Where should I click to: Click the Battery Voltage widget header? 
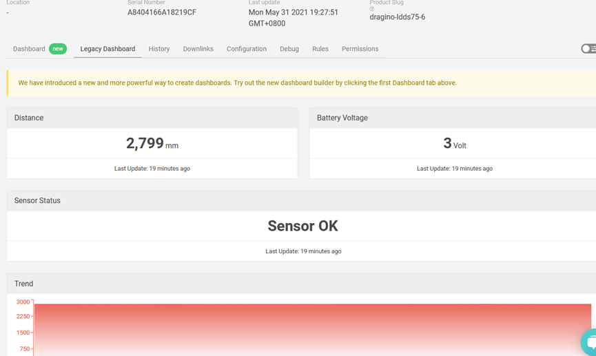452,118
